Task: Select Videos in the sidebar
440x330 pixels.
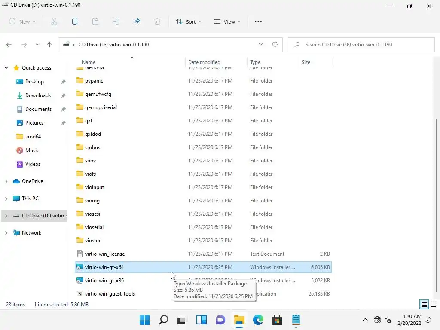Action: click(33, 164)
